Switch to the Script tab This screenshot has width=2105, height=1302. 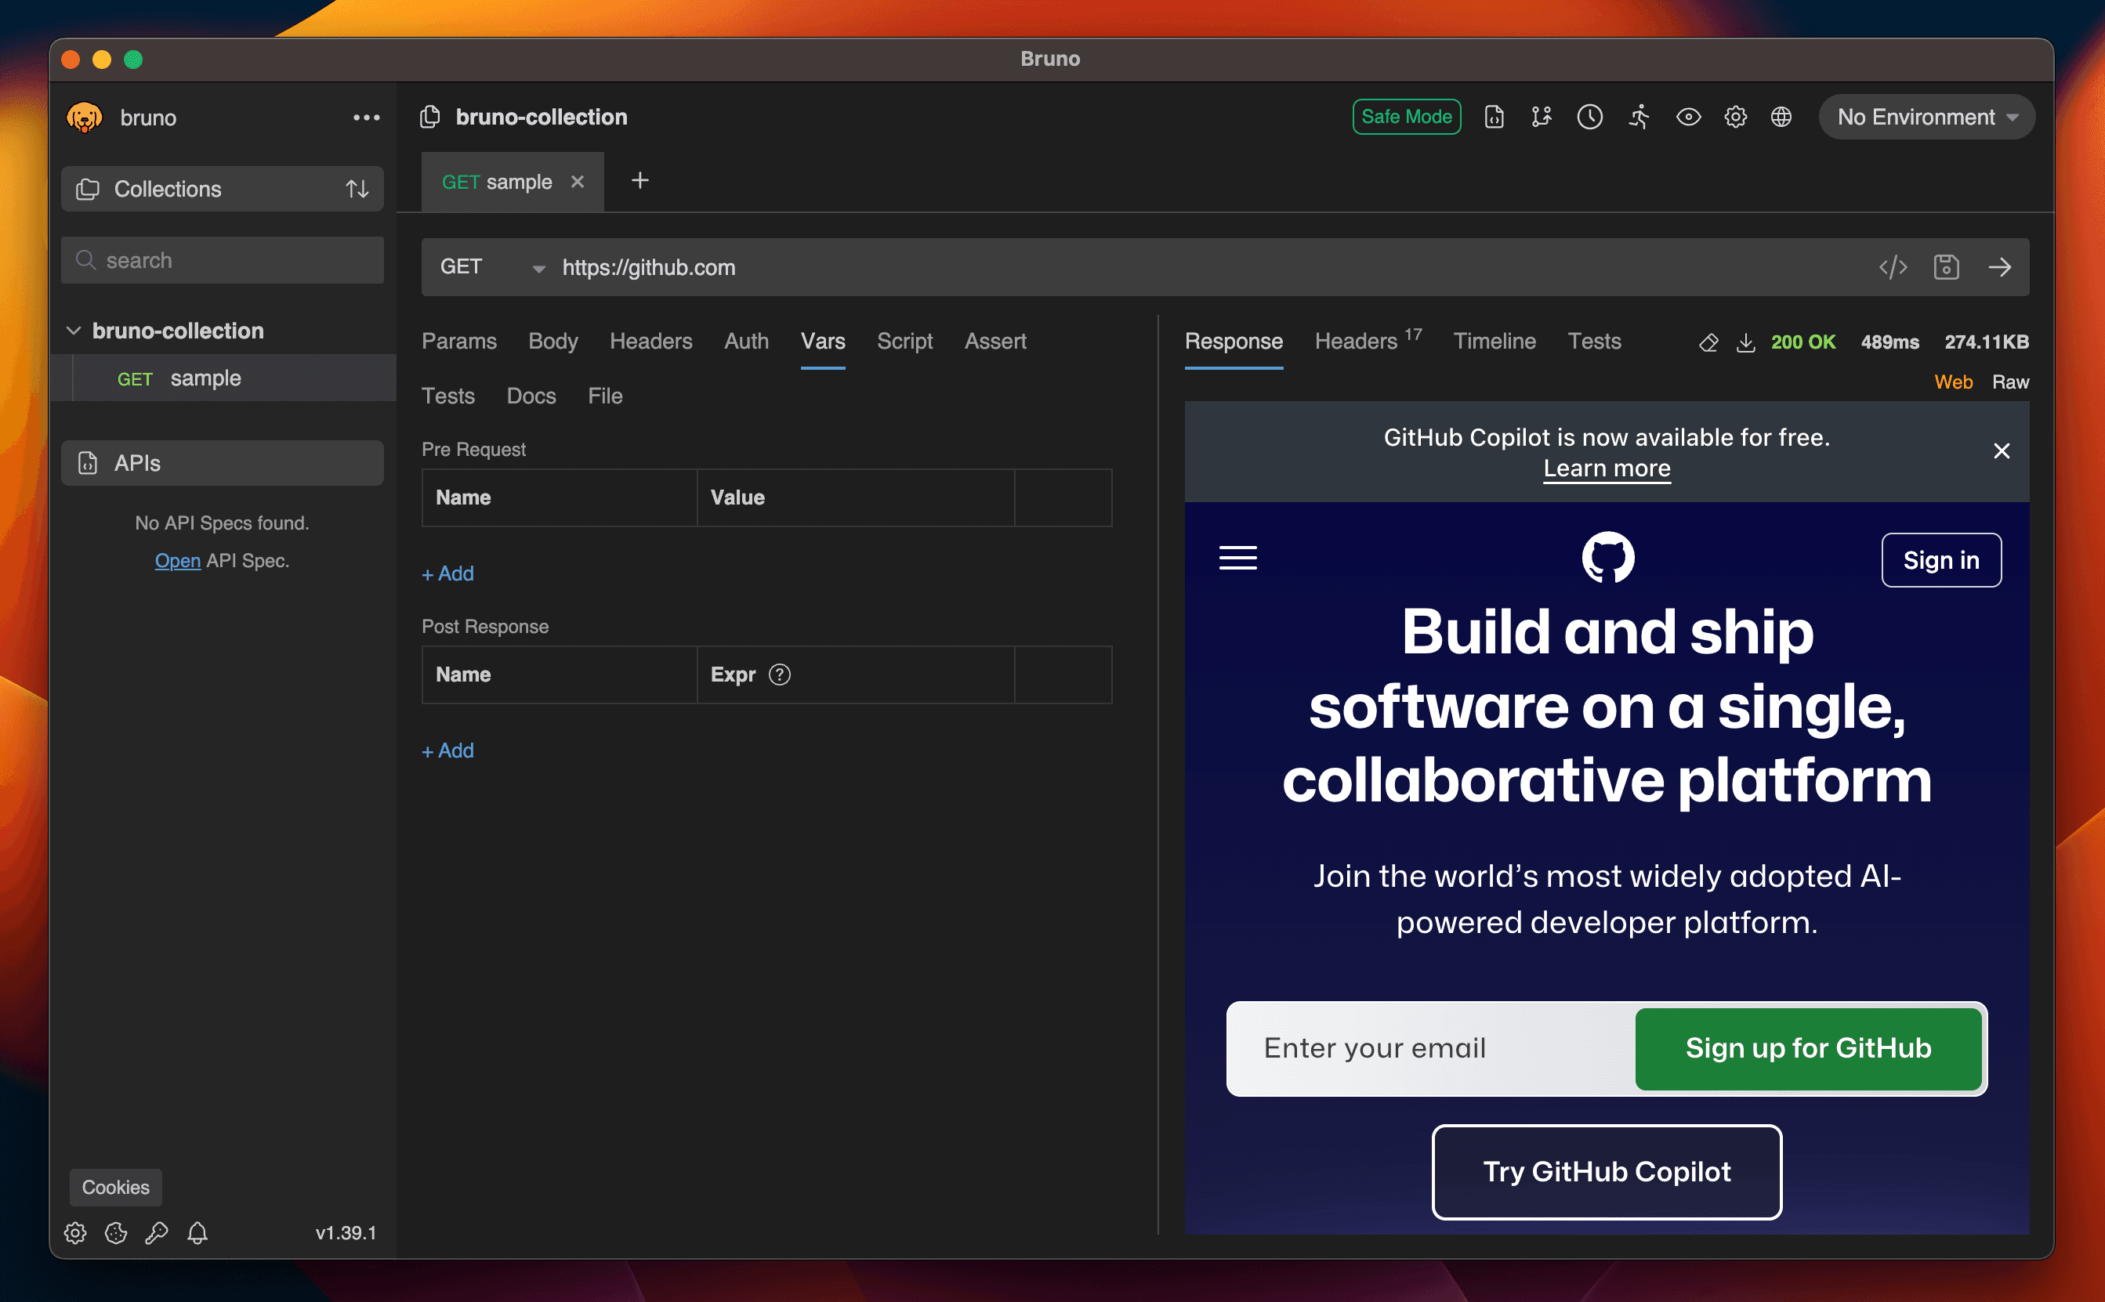click(x=905, y=342)
